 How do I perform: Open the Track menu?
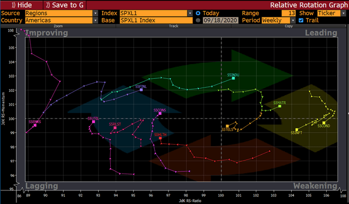[173, 26]
